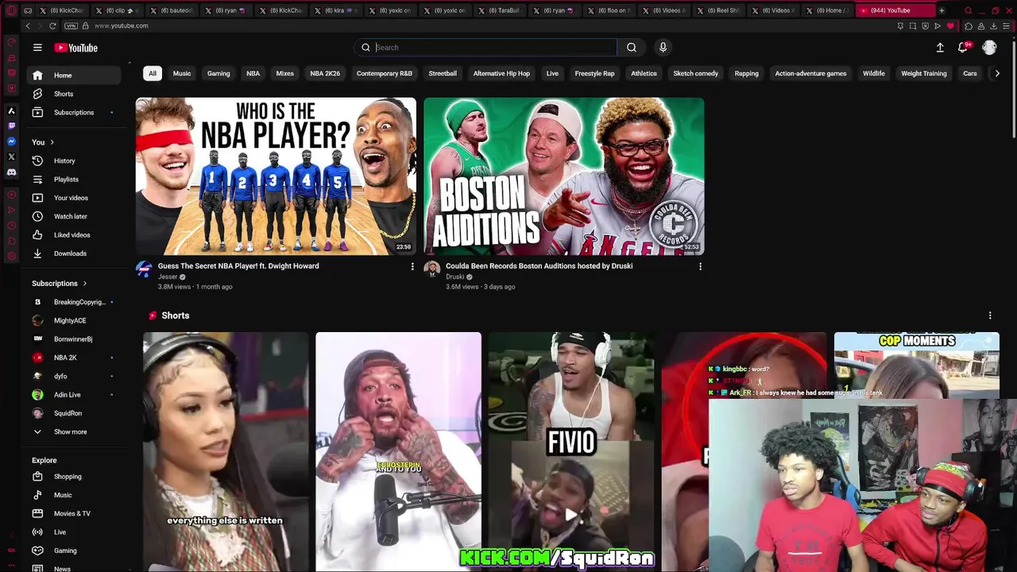The width and height of the screenshot is (1017, 572).
Task: Switch to the kira browser tab
Action: [340, 10]
